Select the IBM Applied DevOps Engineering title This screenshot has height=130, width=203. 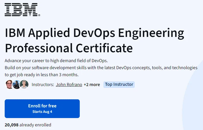(94, 40)
